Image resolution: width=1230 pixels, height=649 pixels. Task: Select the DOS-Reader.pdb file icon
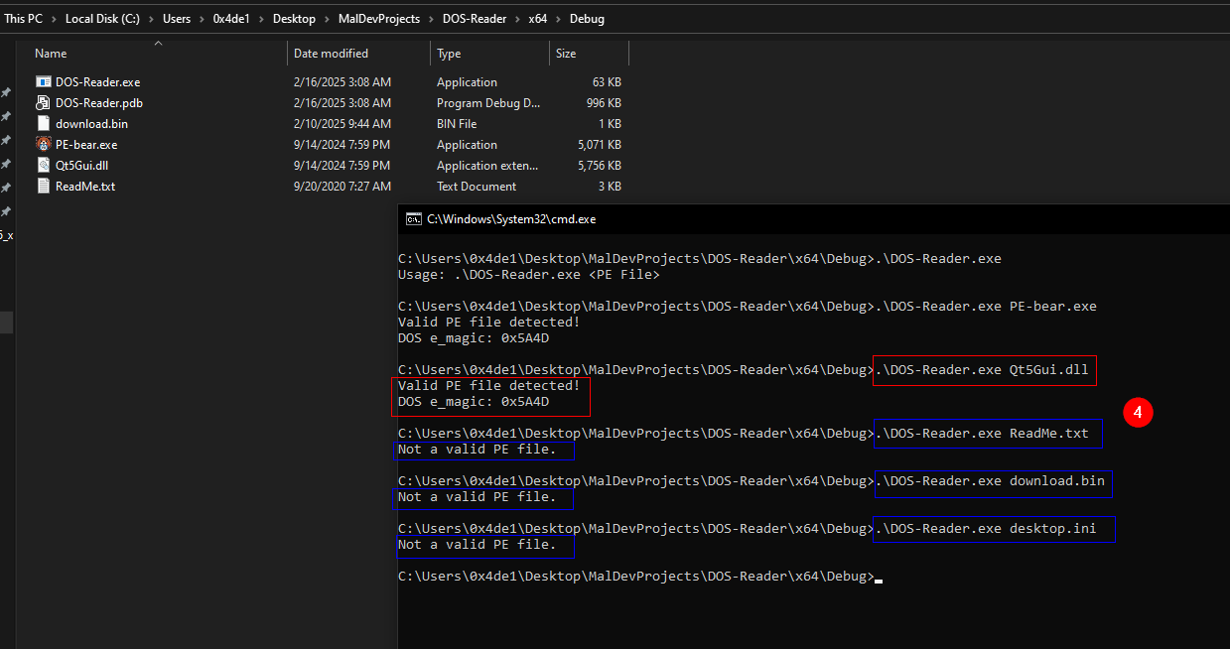click(43, 102)
